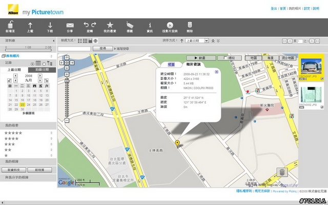Click the 上載 upload arrow icon

pyautogui.click(x=30, y=25)
